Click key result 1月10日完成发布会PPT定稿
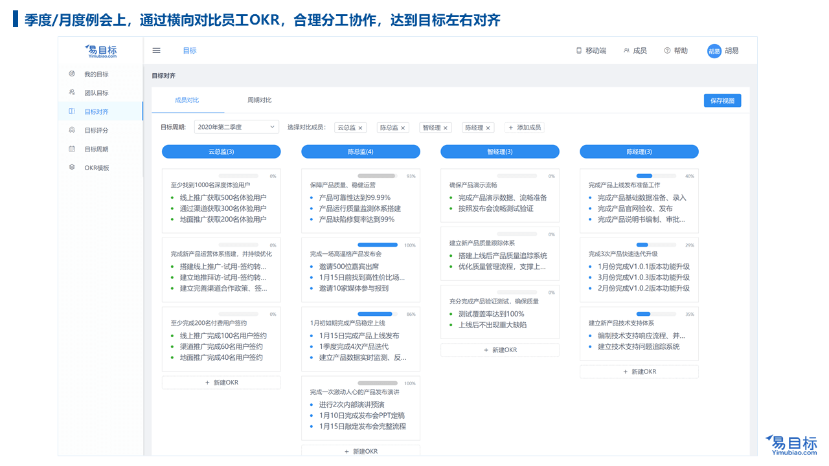This screenshot has width=829, height=466. coord(362,416)
